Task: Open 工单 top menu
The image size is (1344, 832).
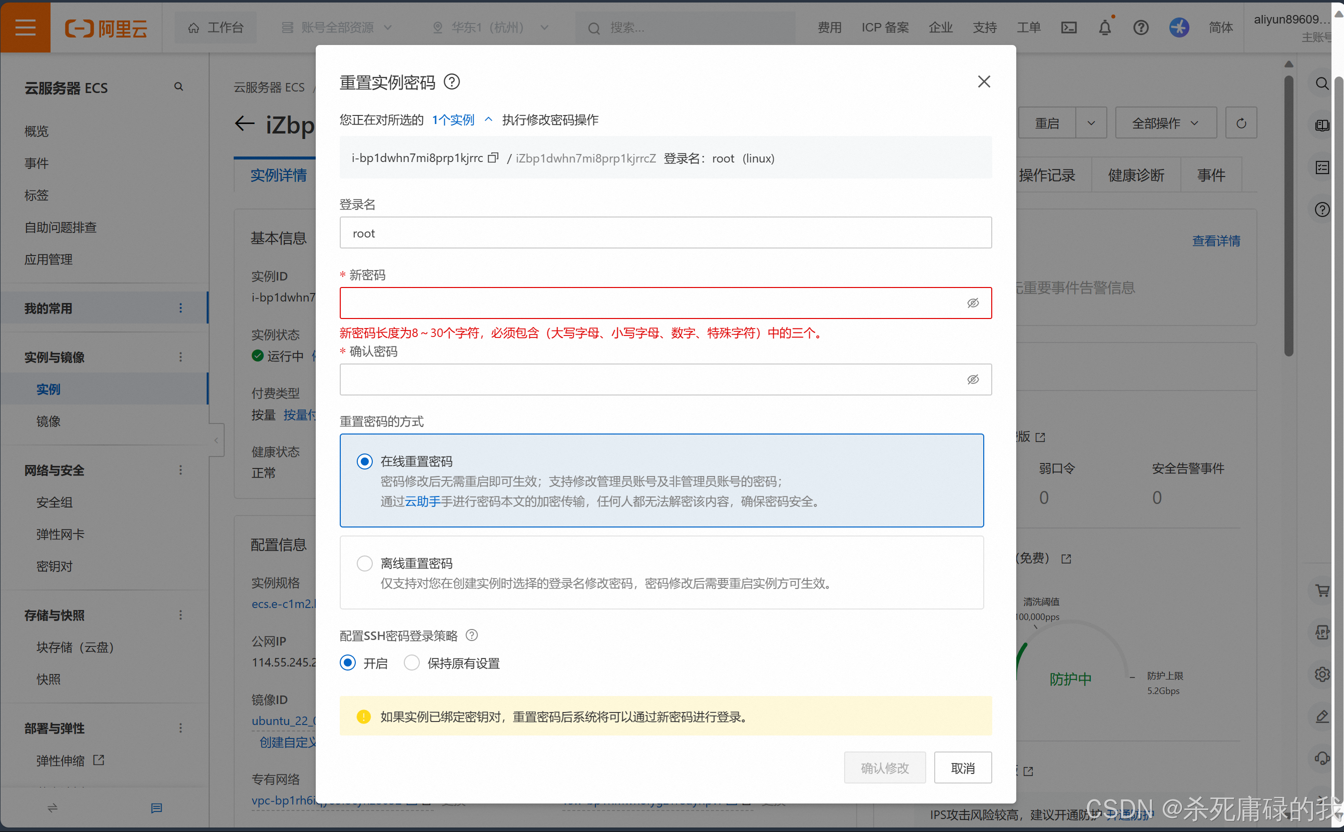Action: [x=1028, y=27]
